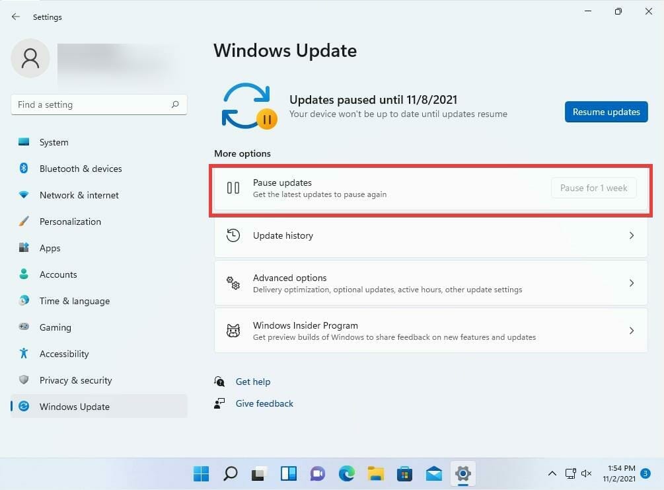The height and width of the screenshot is (490, 664).
Task: Open the Get help link
Action: point(253,382)
